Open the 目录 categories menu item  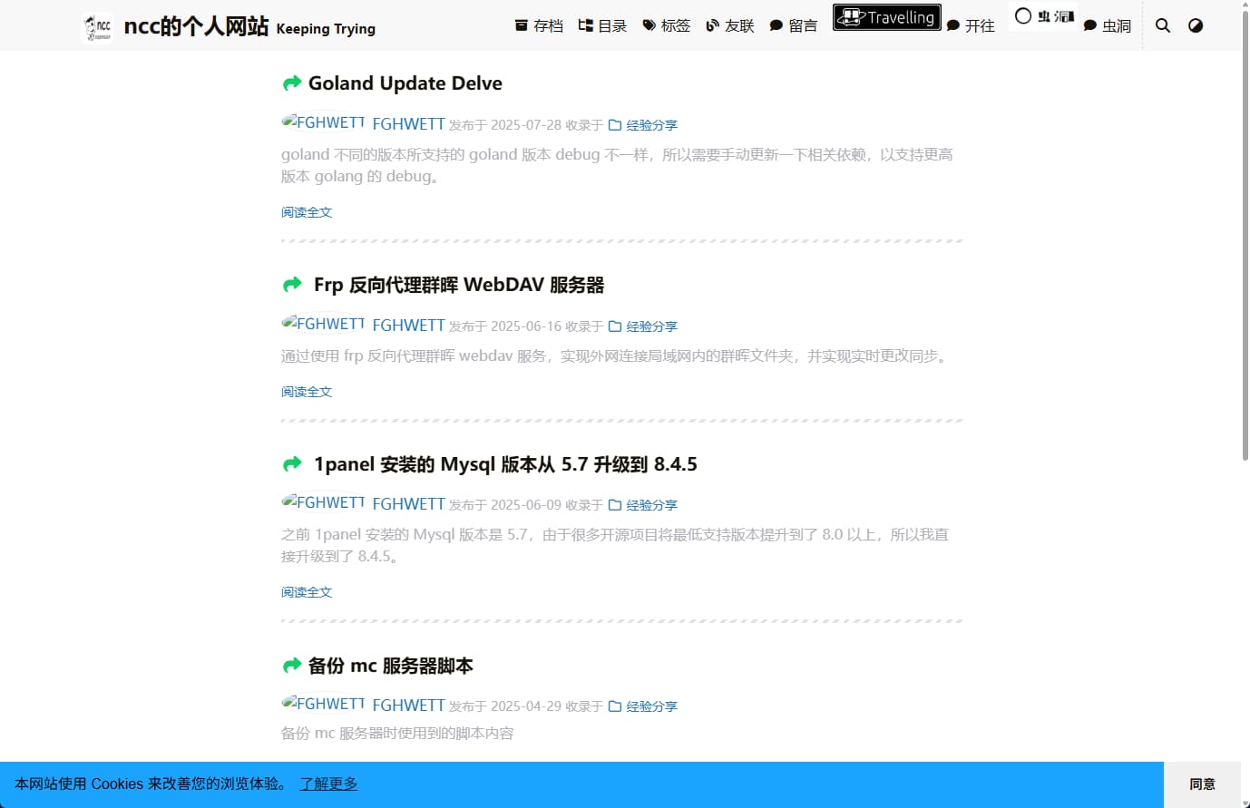click(603, 25)
